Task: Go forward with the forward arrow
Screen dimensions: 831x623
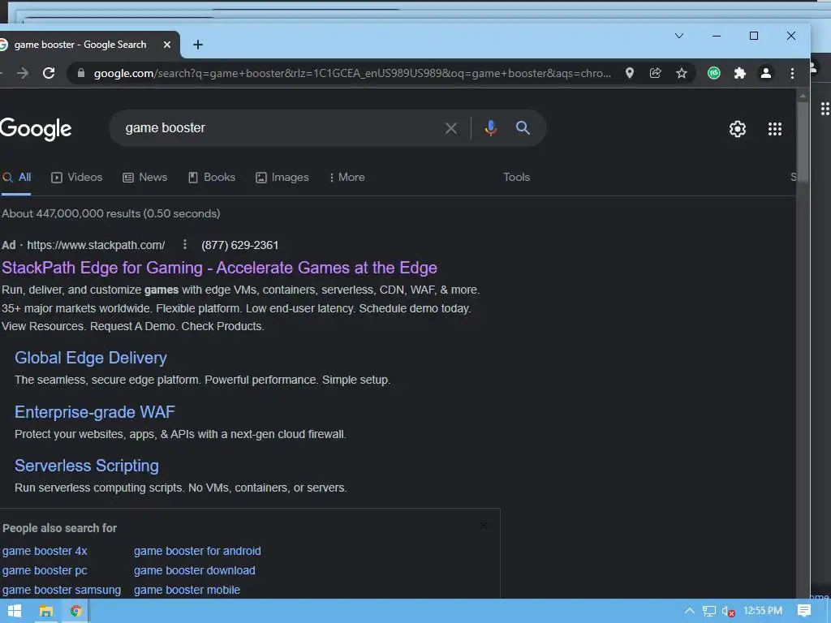Action: [x=22, y=73]
